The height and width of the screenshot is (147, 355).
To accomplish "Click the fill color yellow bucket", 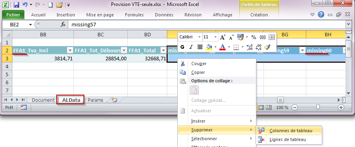I will click(209, 47).
